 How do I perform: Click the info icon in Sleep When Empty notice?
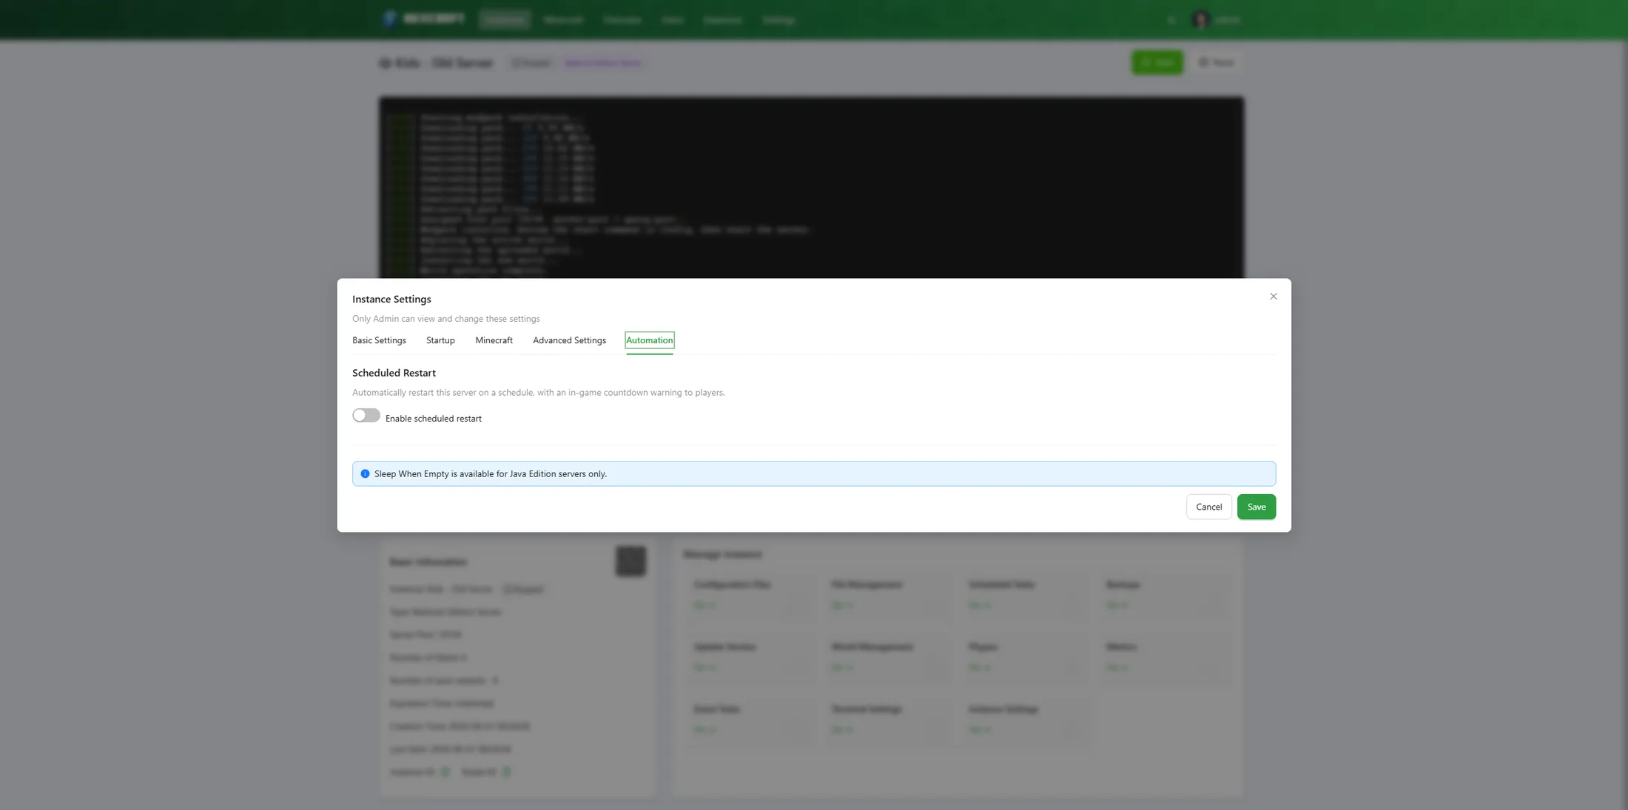click(x=365, y=474)
